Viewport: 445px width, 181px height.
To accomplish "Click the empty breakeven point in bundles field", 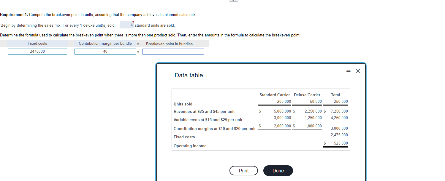I will pyautogui.click(x=173, y=51).
